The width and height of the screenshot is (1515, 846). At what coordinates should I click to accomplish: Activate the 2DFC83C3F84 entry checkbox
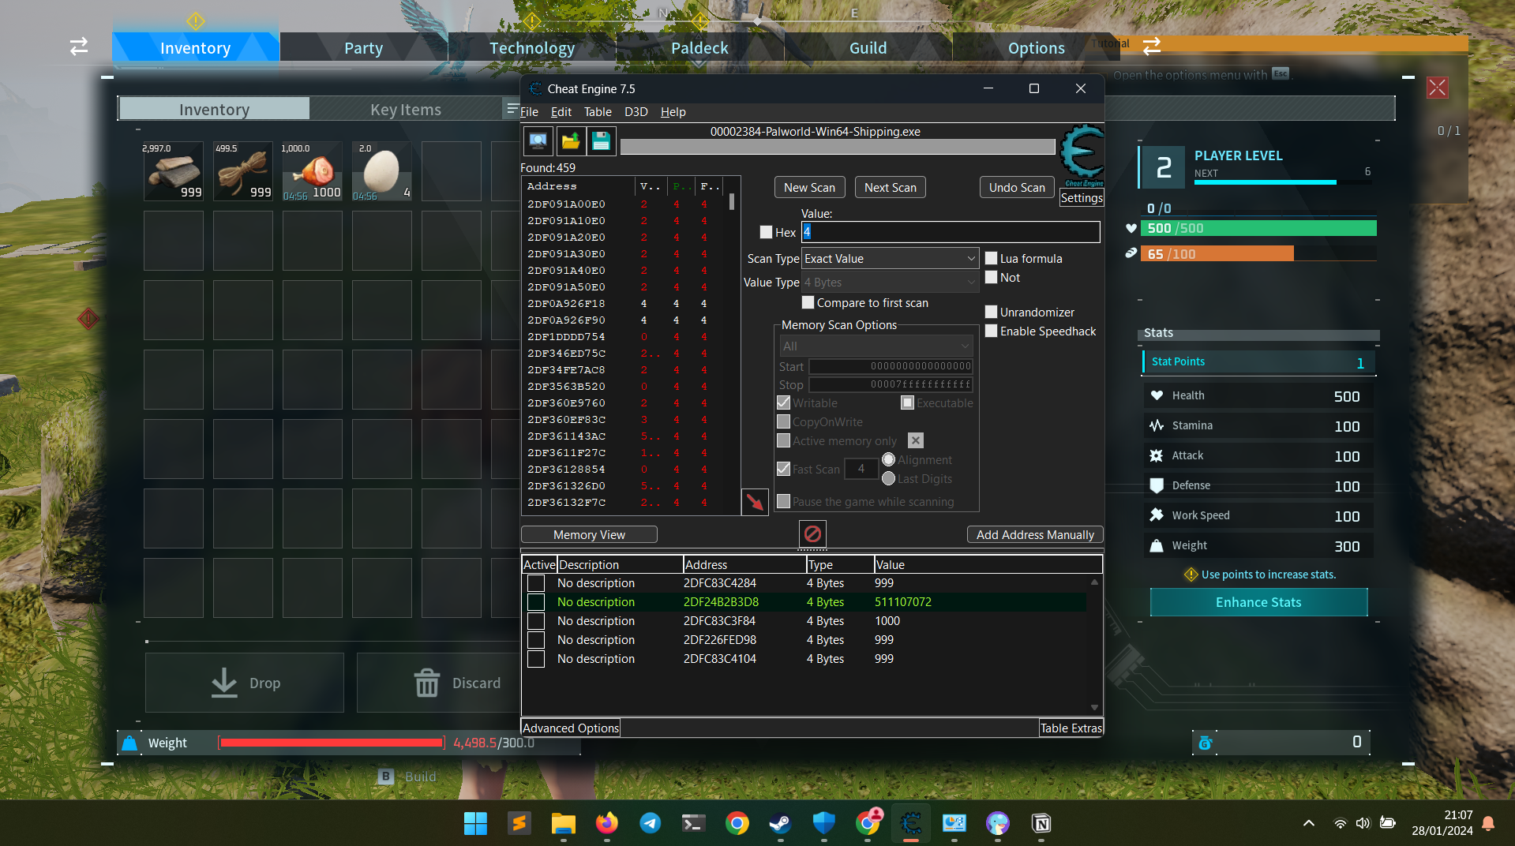(x=536, y=620)
